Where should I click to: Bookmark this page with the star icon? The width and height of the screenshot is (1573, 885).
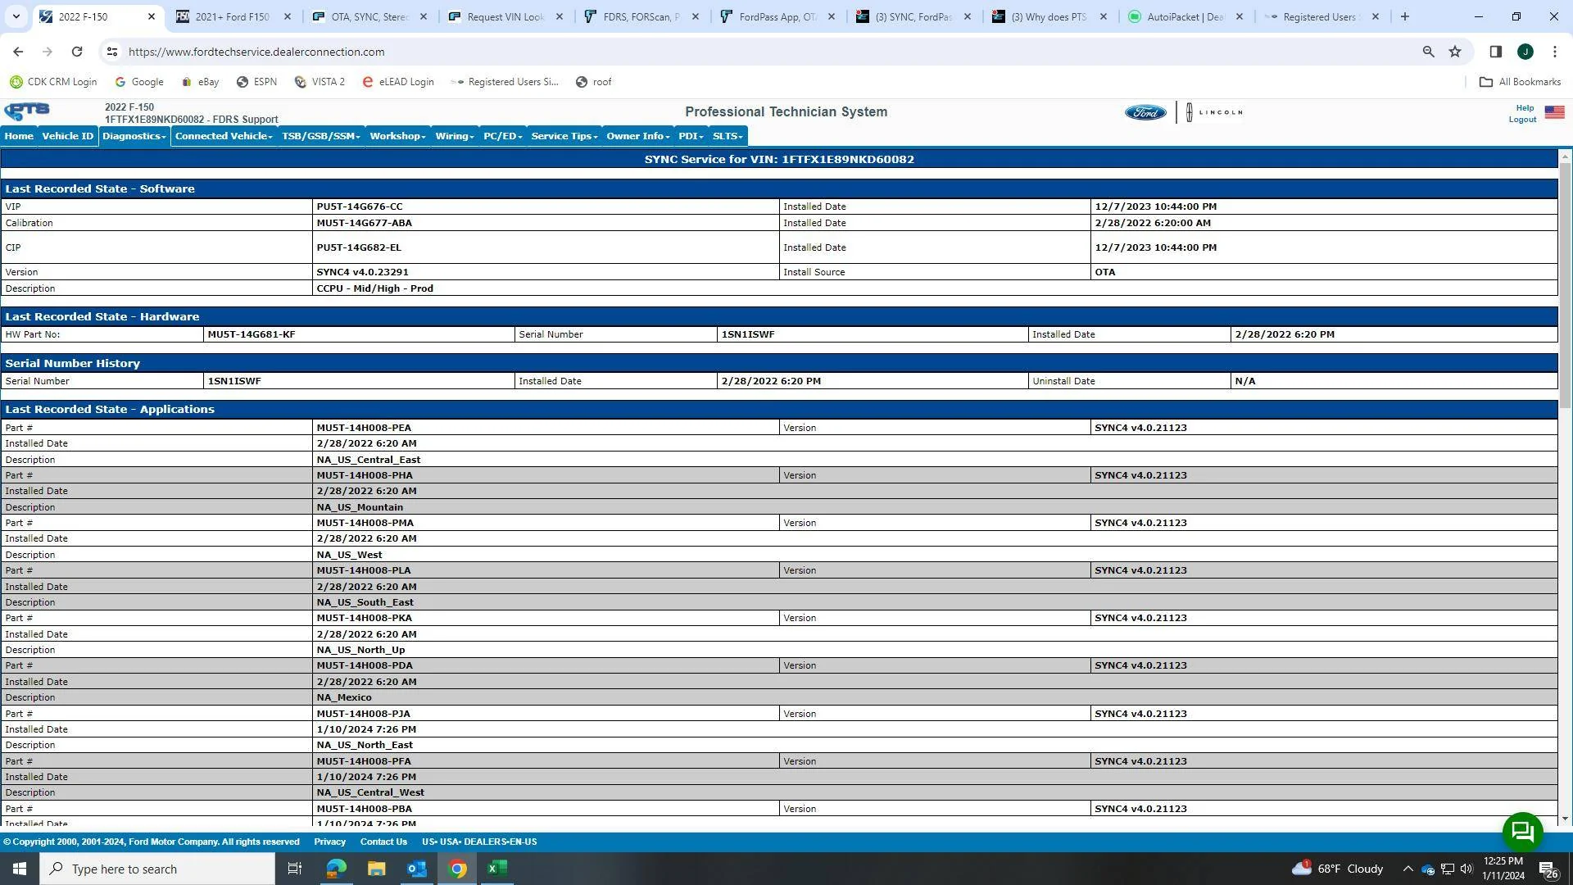pos(1455,52)
